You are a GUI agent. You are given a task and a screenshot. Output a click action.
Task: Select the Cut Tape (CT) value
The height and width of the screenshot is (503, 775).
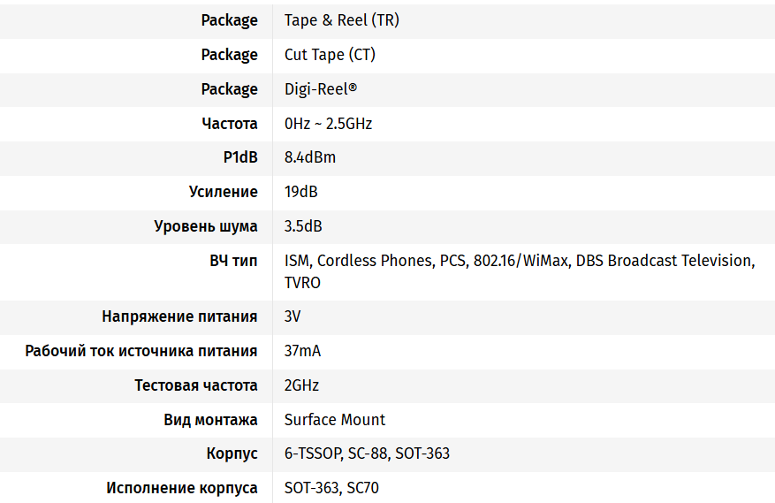[x=330, y=55]
